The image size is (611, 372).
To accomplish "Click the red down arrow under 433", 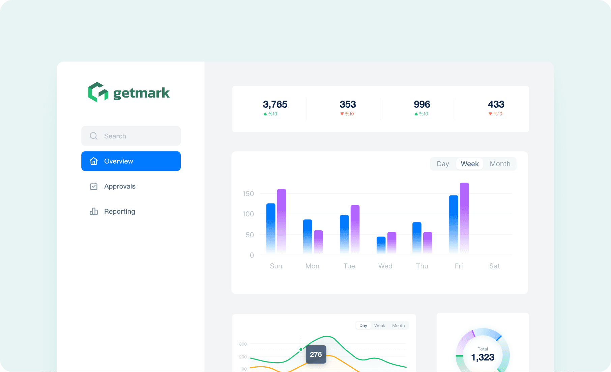I will pyautogui.click(x=490, y=114).
